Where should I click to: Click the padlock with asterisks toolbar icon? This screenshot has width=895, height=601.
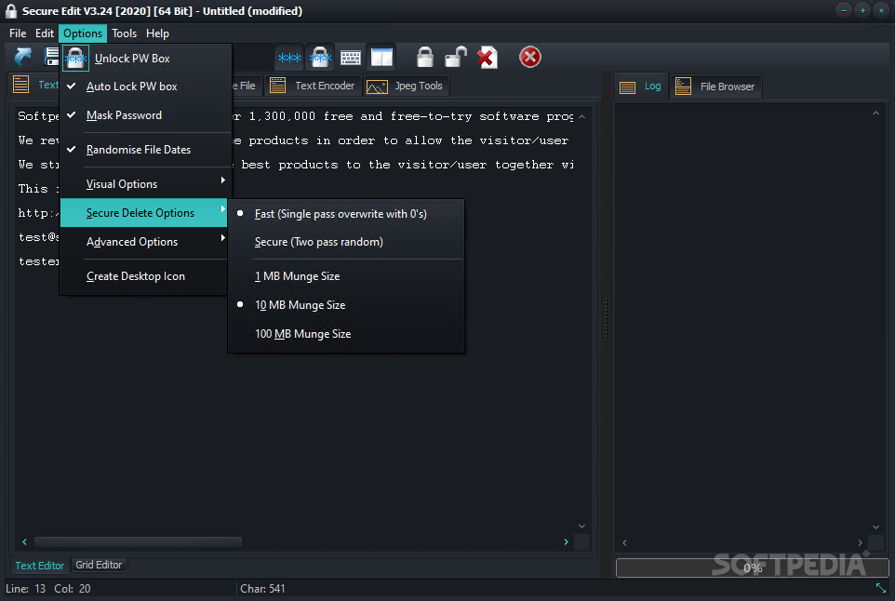(x=320, y=57)
